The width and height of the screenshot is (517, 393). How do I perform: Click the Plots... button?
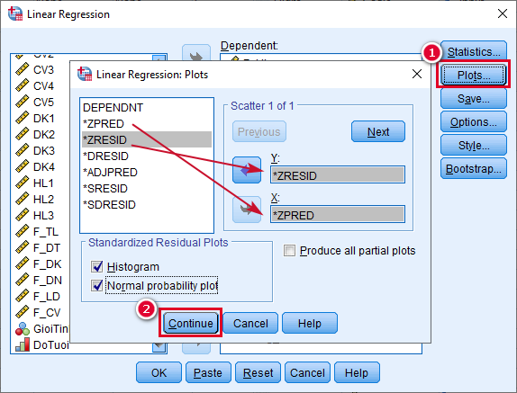pyautogui.click(x=473, y=75)
